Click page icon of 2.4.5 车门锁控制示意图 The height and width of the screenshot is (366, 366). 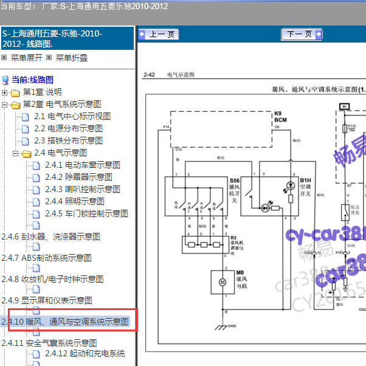(x=36, y=214)
